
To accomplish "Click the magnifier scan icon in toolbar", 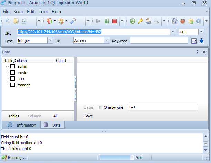I will tap(8, 21).
